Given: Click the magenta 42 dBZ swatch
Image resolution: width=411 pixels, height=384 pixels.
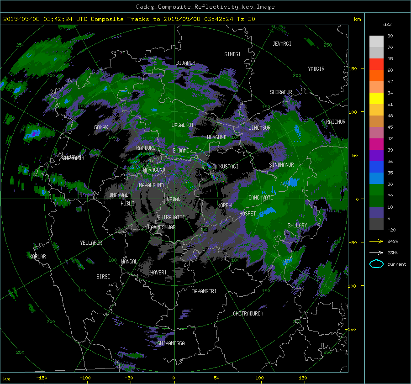Looking at the screenshot, I should click(x=376, y=144).
